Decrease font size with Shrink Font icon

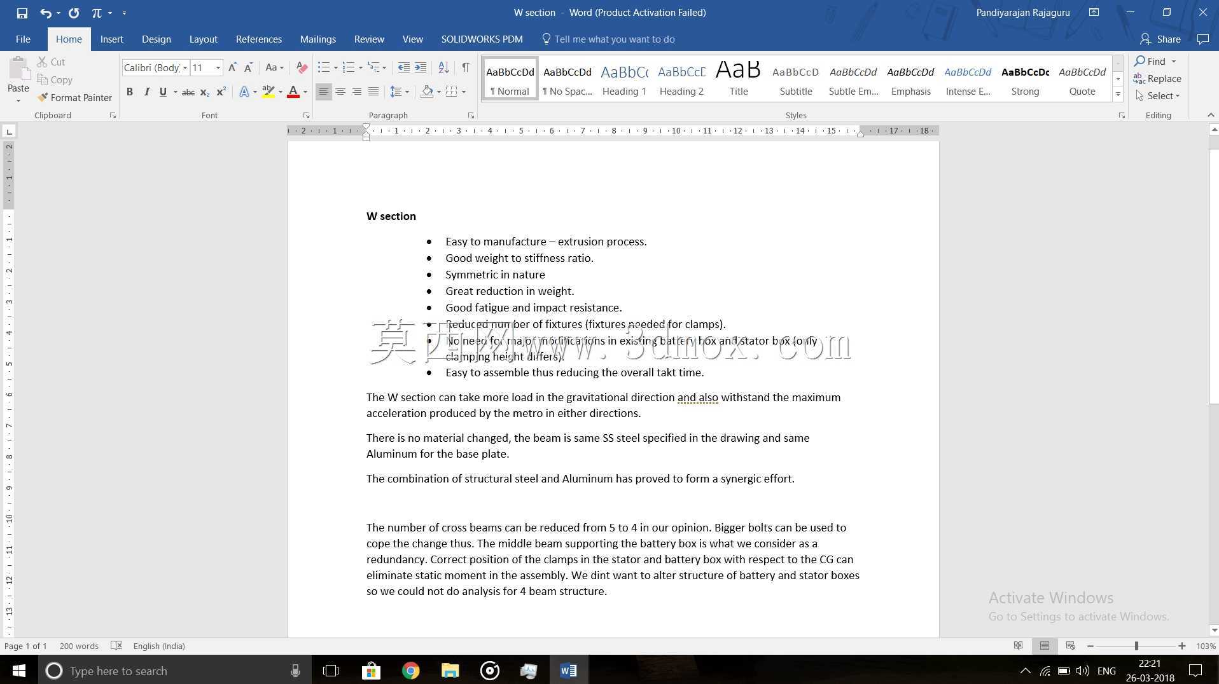point(248,67)
